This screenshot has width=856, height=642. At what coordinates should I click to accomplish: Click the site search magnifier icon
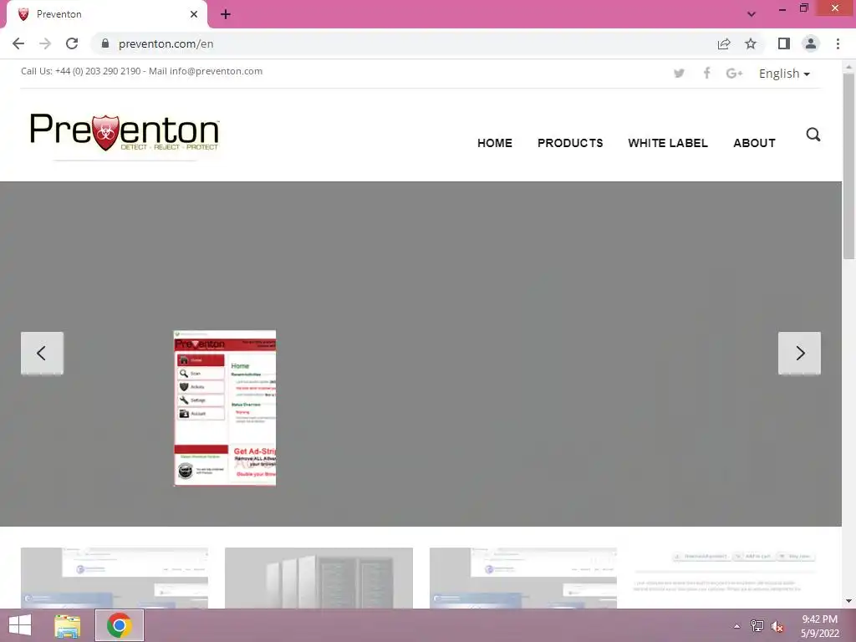[x=813, y=135]
